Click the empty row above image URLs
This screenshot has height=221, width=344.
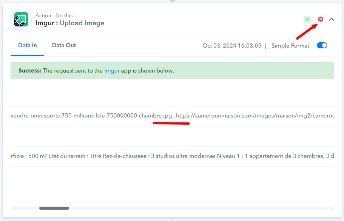(172, 96)
